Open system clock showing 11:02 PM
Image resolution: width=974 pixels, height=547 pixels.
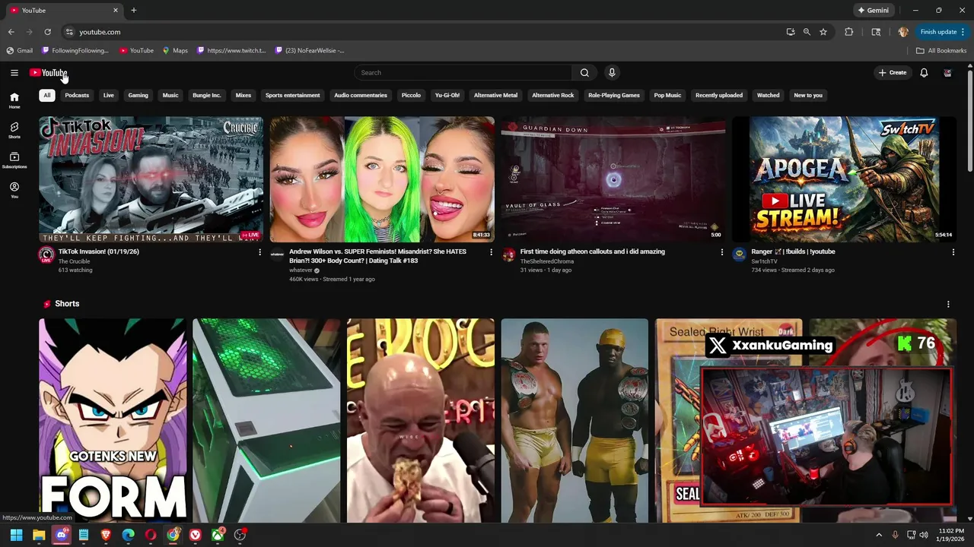(x=951, y=535)
